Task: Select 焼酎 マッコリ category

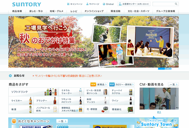Action: pyautogui.click(x=97, y=101)
